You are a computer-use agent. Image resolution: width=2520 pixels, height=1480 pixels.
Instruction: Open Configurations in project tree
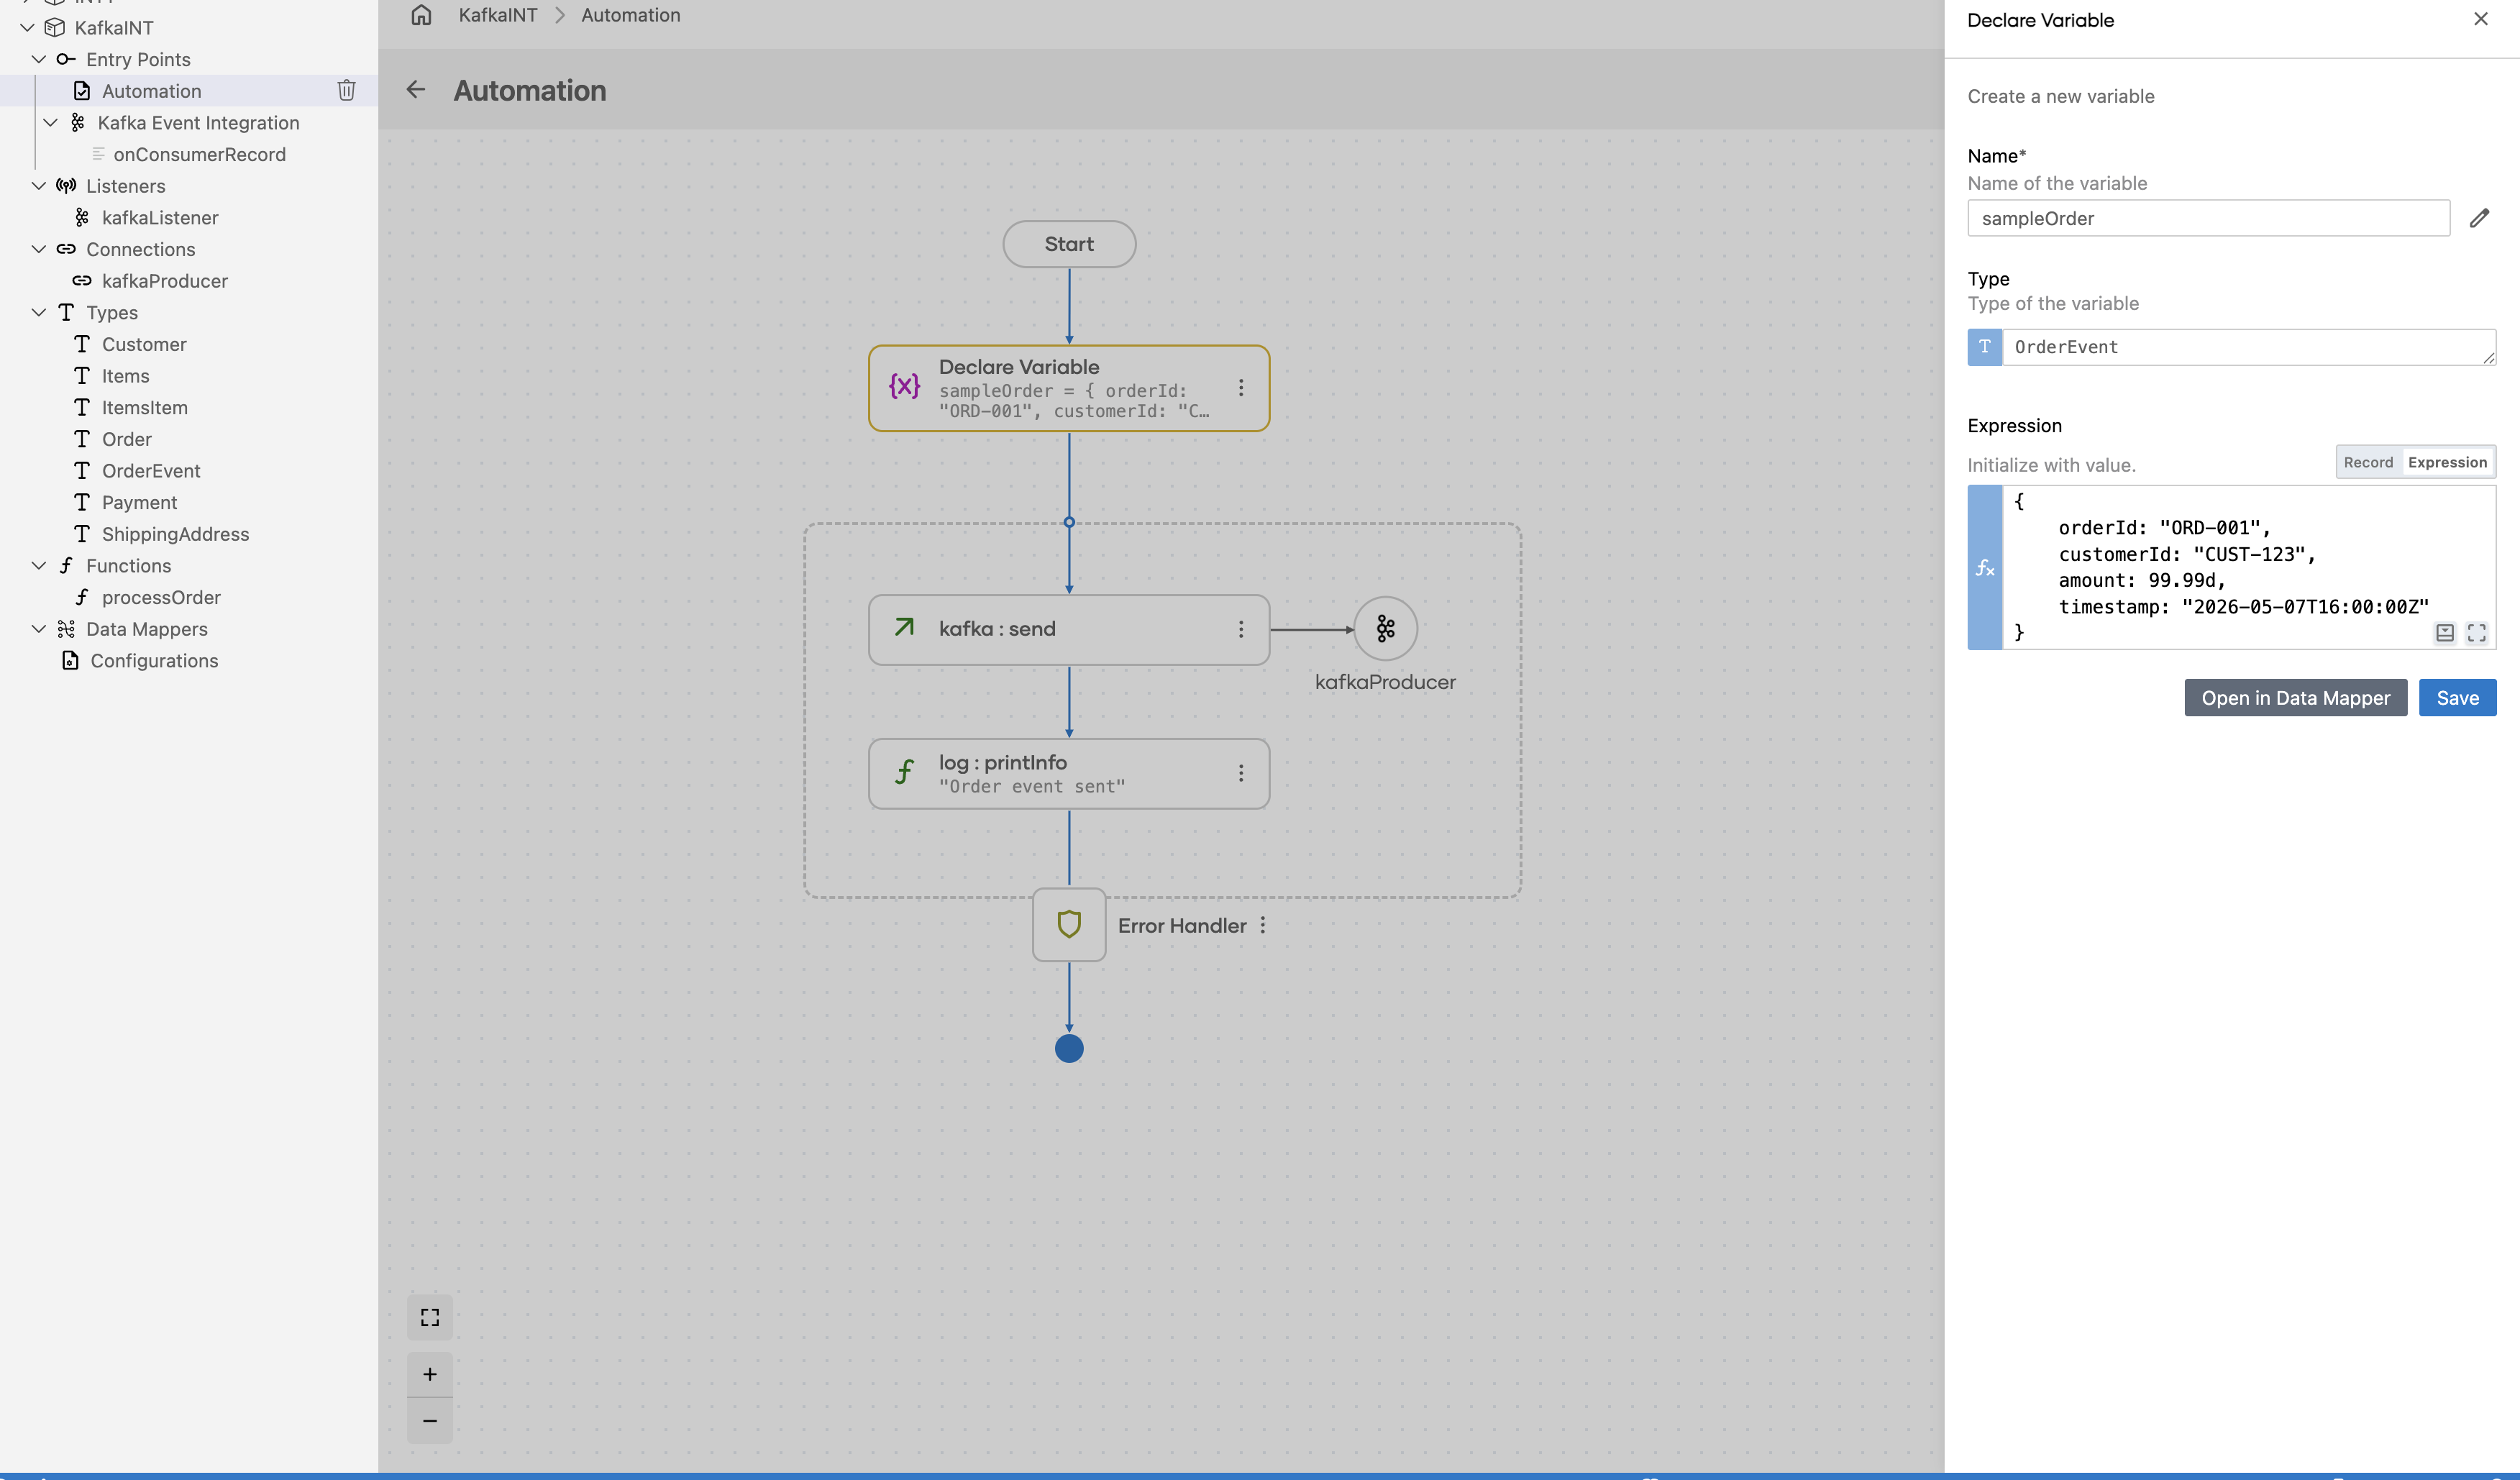tap(154, 661)
